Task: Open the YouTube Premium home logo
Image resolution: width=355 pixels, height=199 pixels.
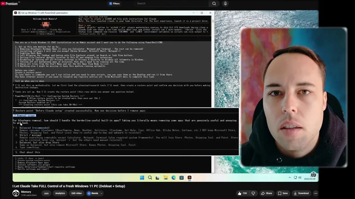Action: 9,4
